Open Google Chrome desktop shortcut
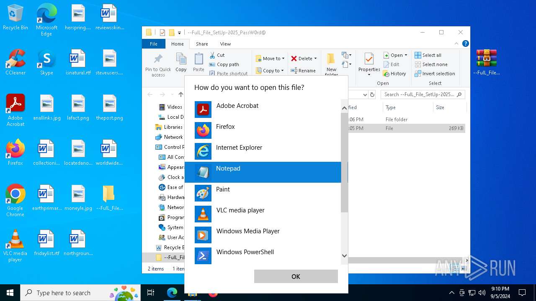 15,200
